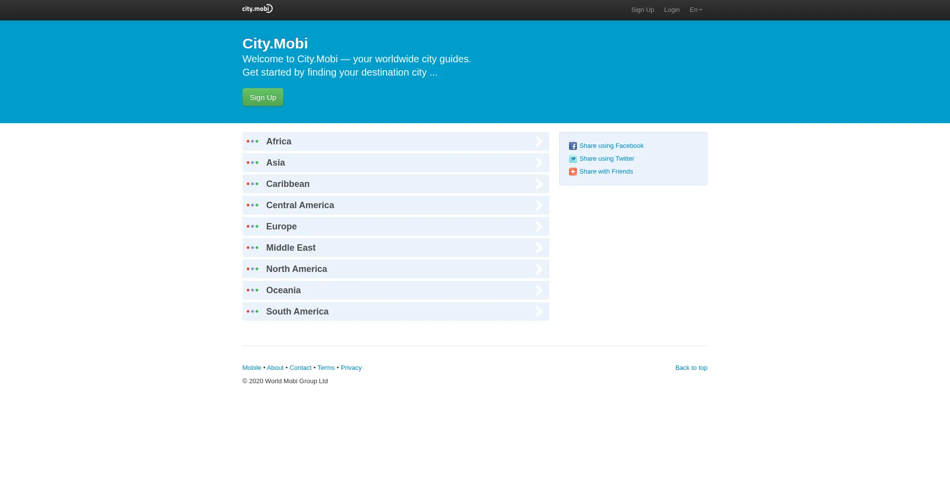Open the Mobile footer link
The image size is (950, 491).
tap(252, 368)
